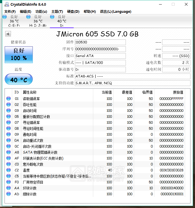
Task: Click the power-on count field showing 2 次
Action: 176,63
